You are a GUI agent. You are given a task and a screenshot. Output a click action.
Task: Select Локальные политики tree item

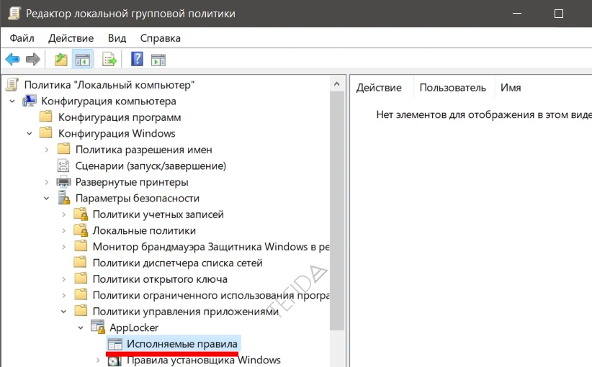point(144,230)
